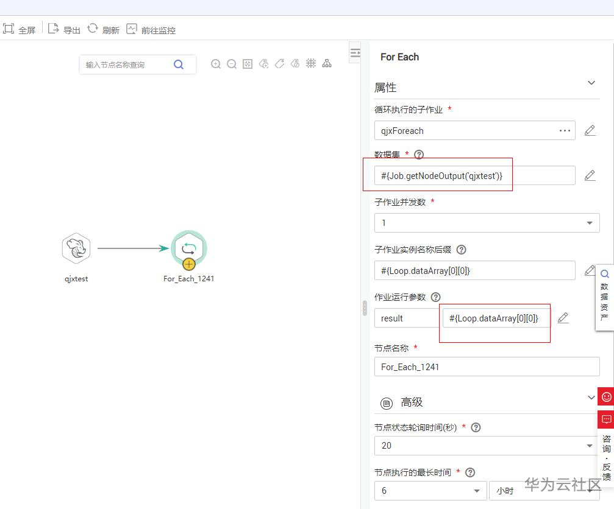Edit sub-job instance suffix pencil icon
Viewport: 614px width, 509px height.
click(590, 270)
